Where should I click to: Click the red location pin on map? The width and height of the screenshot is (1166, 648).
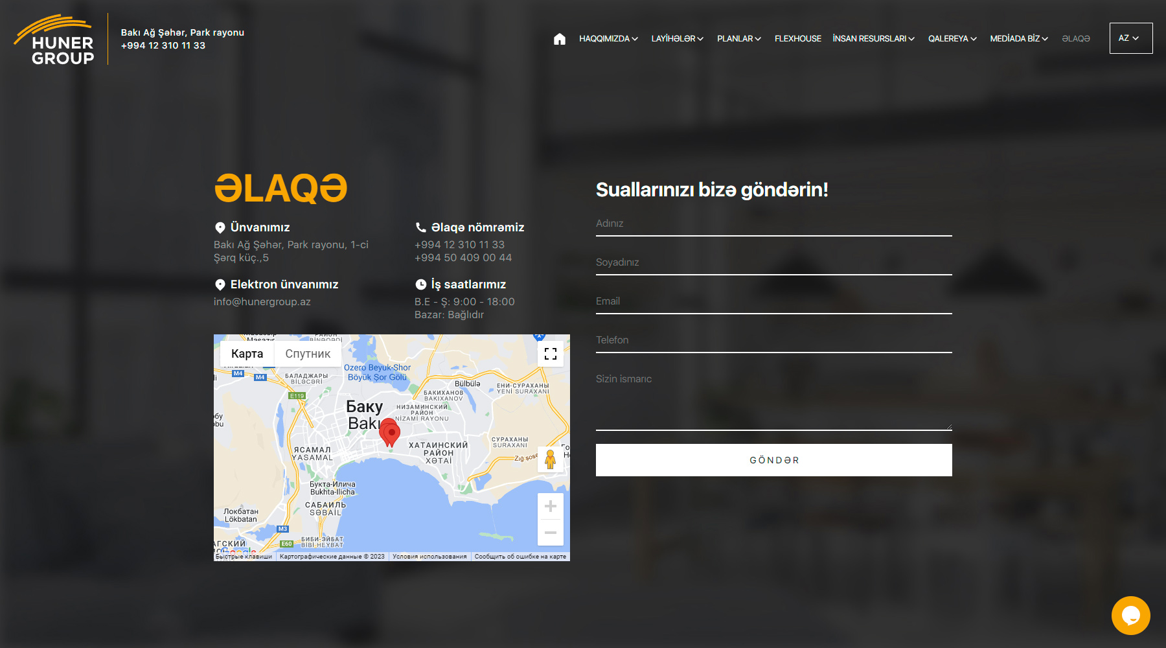coord(390,432)
